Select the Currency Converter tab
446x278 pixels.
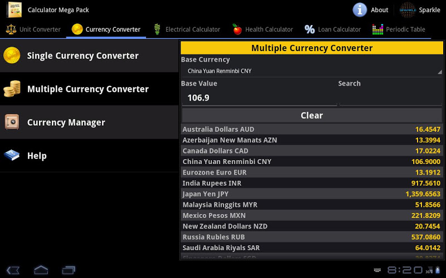[x=106, y=29]
